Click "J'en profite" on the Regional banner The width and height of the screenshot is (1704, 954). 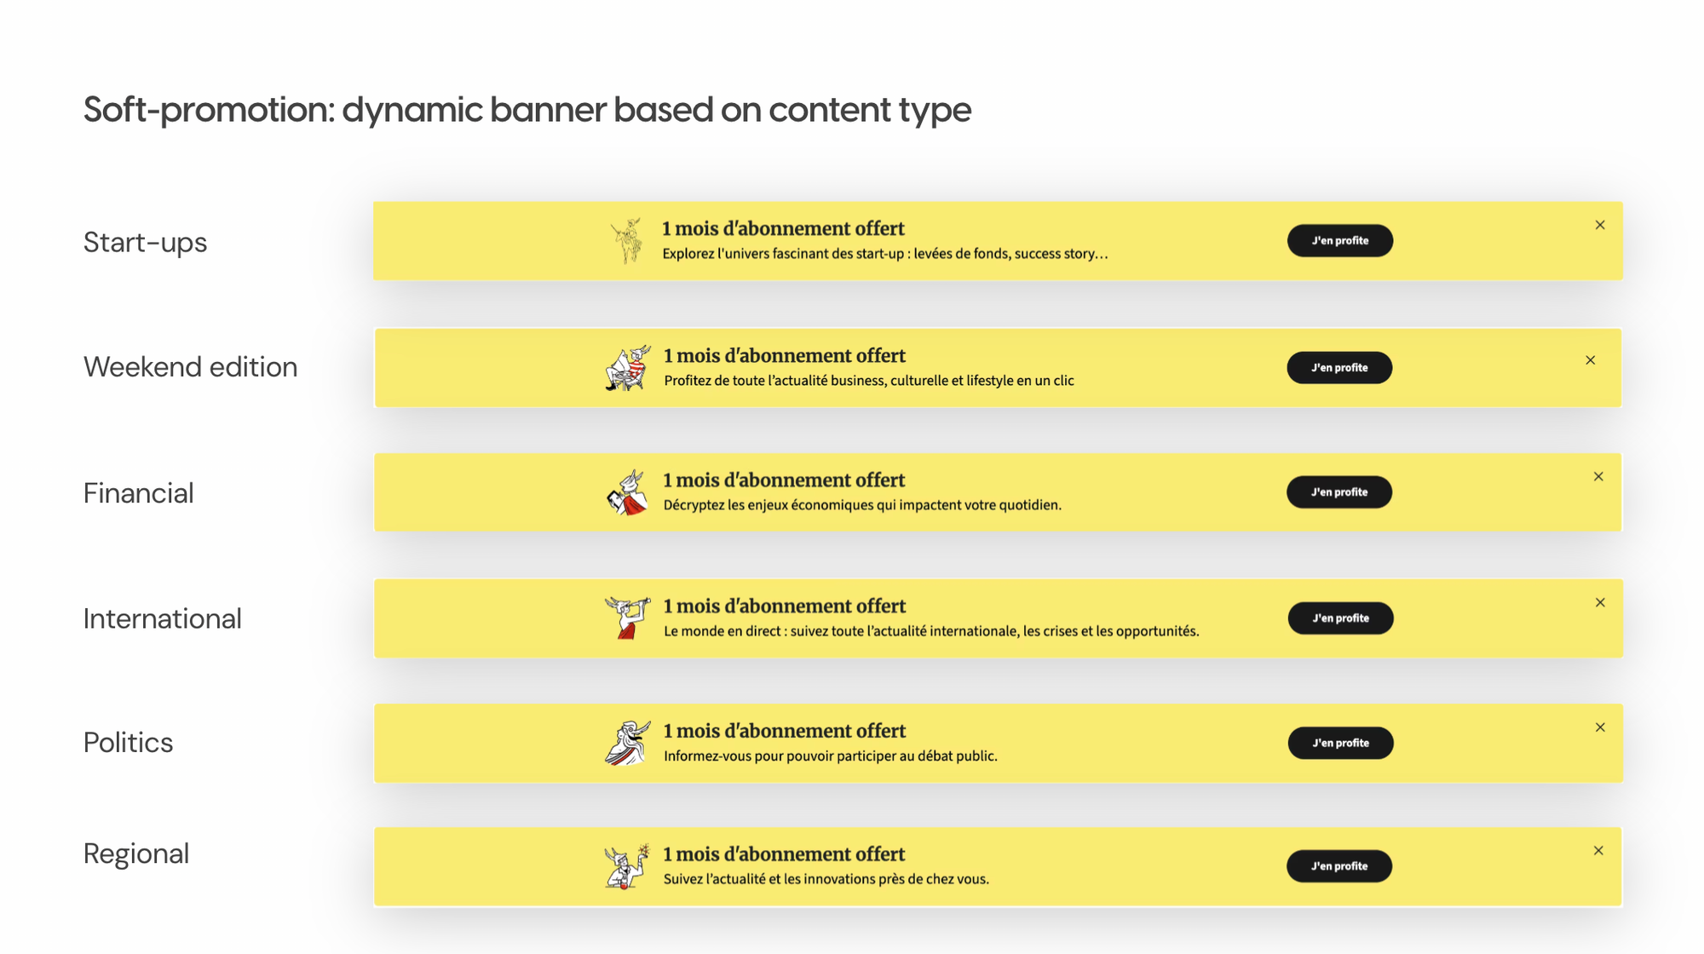point(1339,866)
